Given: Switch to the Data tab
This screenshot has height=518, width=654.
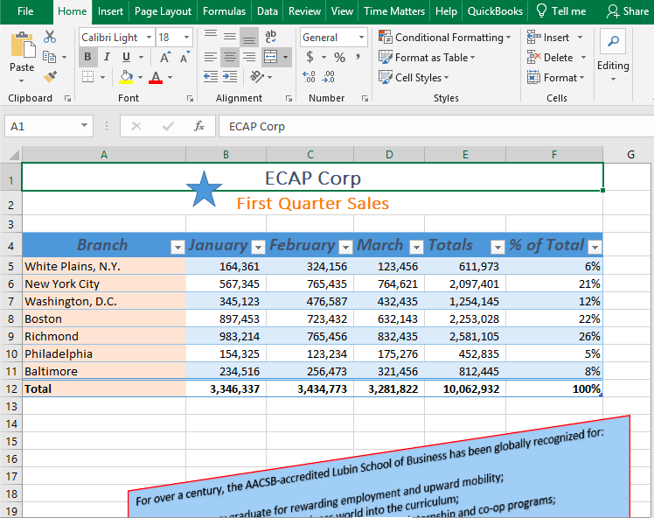Looking at the screenshot, I should coord(268,11).
